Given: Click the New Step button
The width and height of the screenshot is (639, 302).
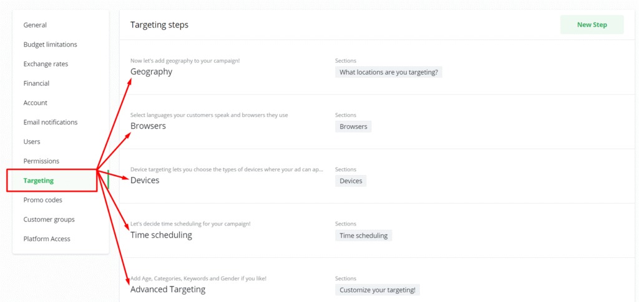Looking at the screenshot, I should point(592,25).
